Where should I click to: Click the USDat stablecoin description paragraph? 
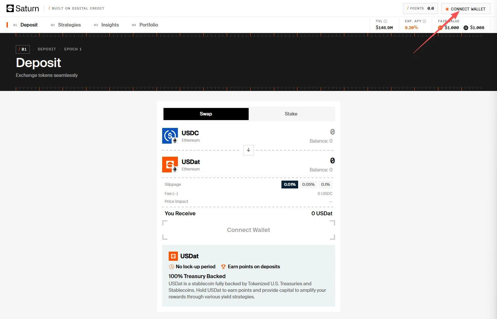[247, 290]
